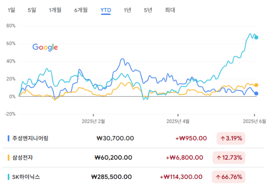Screen dimensions: 271x190
Task: Click the SK하이닉스 endpoint dot on the chart
Action: pyautogui.click(x=256, y=38)
